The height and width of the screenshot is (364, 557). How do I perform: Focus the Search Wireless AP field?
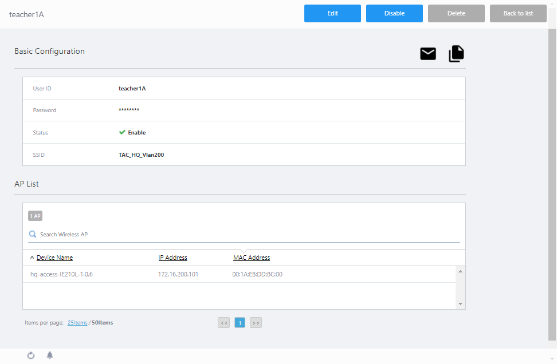coord(246,234)
